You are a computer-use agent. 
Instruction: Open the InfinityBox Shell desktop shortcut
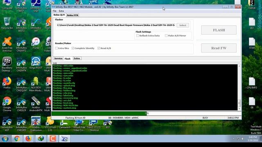[36, 6]
